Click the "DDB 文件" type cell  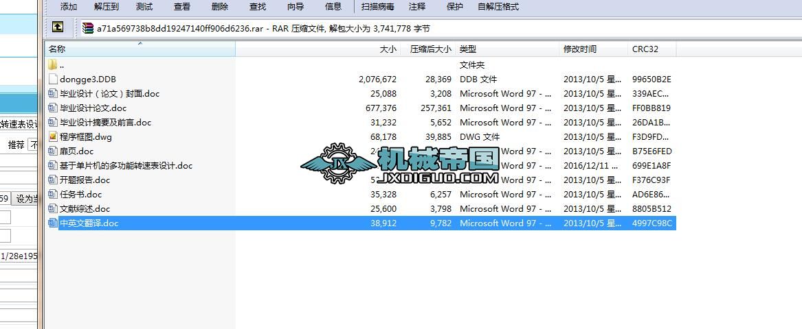click(x=478, y=79)
